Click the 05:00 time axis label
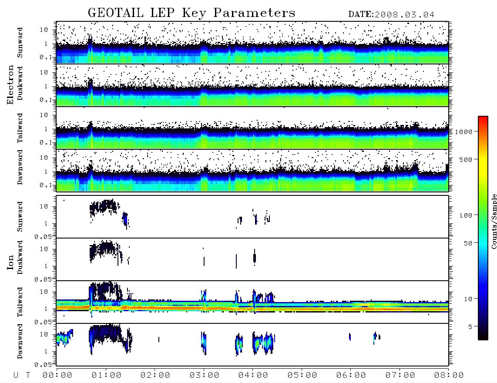The height and width of the screenshot is (383, 497). 302,375
